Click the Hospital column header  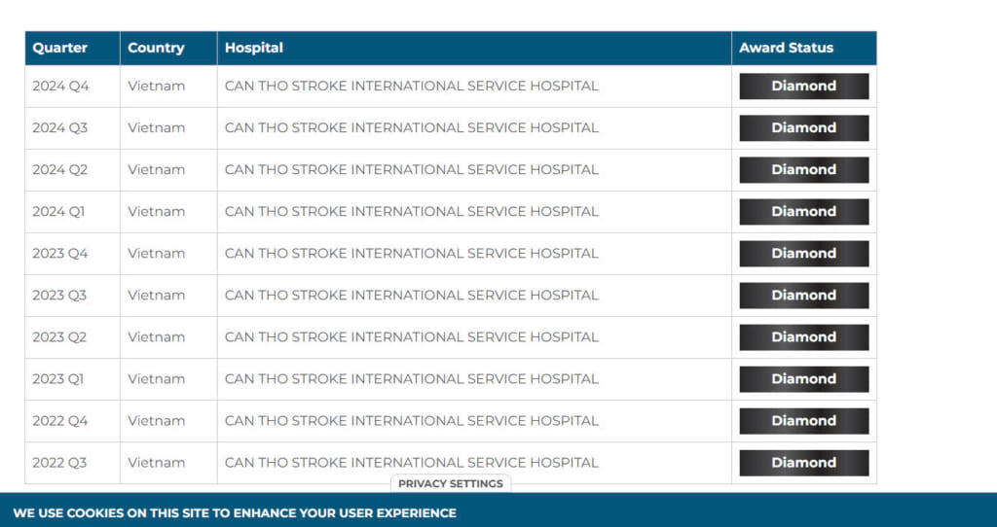click(253, 48)
